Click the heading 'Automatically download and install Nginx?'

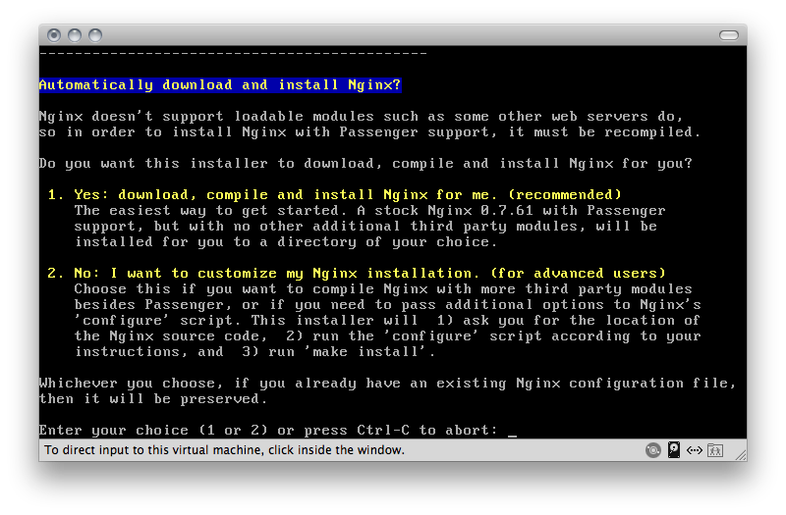tap(220, 85)
